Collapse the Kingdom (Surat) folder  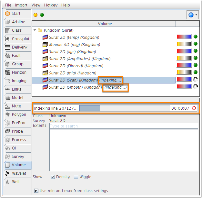tap(35, 30)
